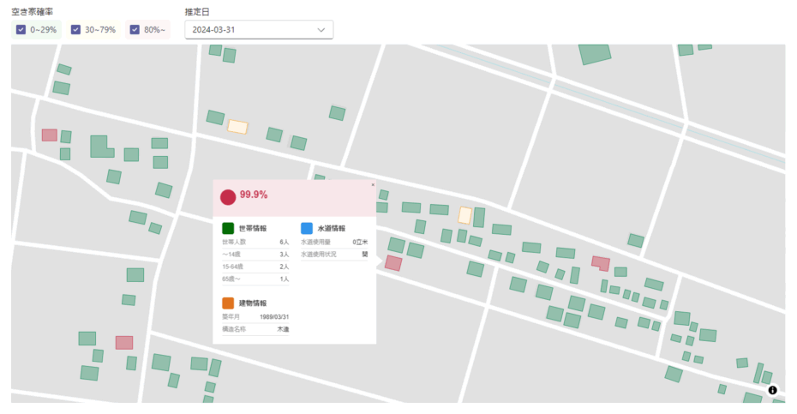Expand the chevron arrow in the date selector
This screenshot has height=414, width=797.
click(321, 29)
